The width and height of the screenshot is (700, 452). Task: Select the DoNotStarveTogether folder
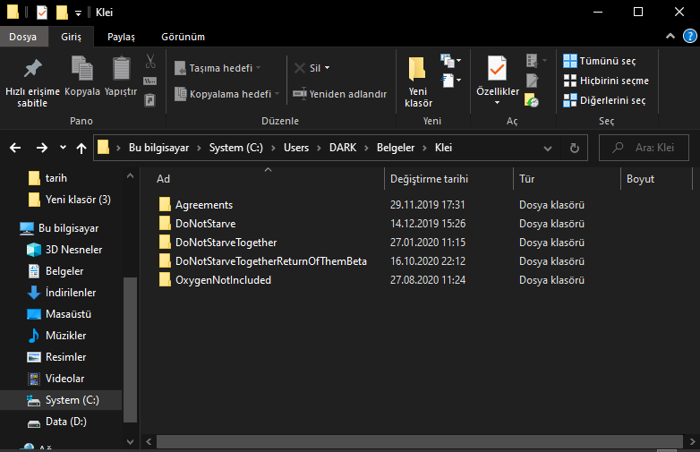pyautogui.click(x=226, y=242)
